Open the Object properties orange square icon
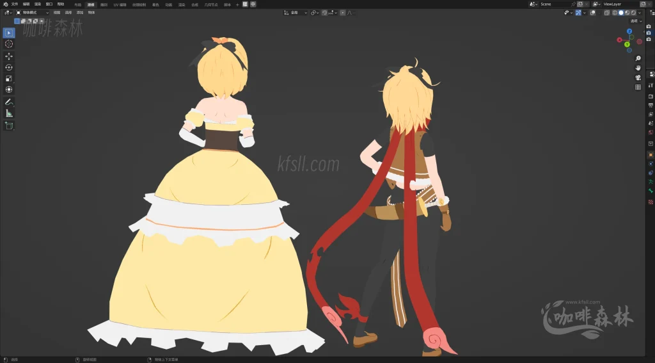 pos(651,155)
